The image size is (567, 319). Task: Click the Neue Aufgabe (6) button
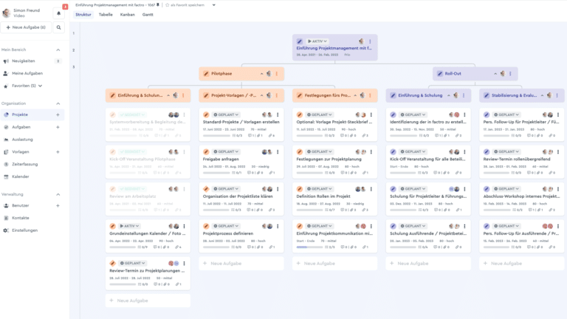pos(27,27)
